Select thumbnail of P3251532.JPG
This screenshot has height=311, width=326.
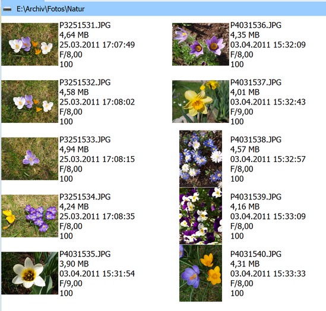pos(30,101)
